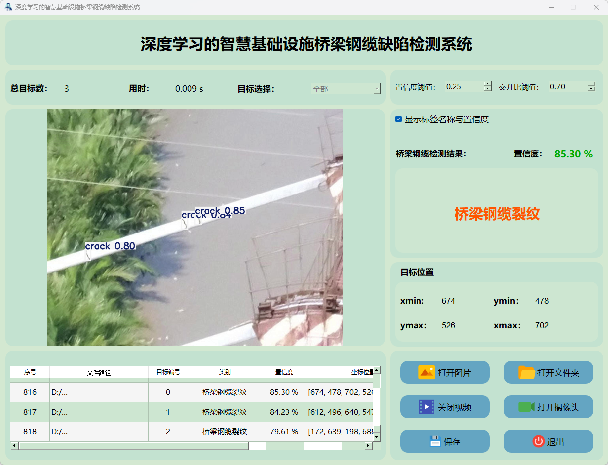Click the red power icon for 退出

[x=538, y=441]
